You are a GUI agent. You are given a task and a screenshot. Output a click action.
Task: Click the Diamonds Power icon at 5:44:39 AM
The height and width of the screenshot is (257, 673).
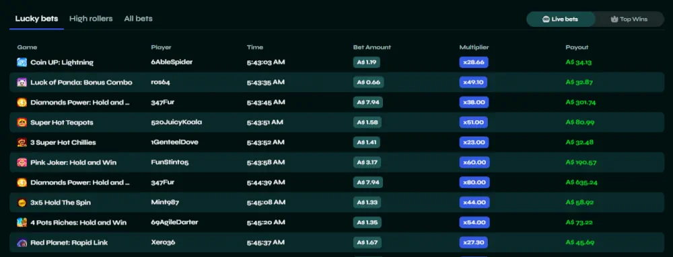tap(22, 183)
